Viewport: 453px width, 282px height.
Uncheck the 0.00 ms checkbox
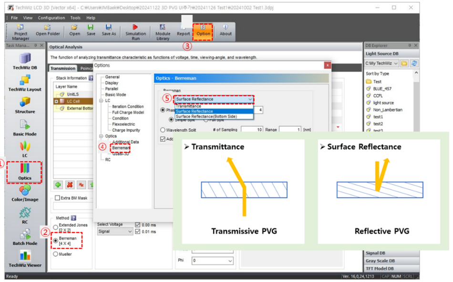[x=138, y=224]
